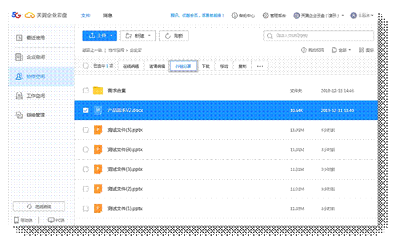Focus the file search input field
401x249 pixels.
(x=318, y=36)
